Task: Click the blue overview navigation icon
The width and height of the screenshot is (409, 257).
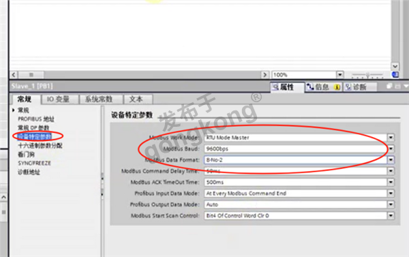Action: 395,75
